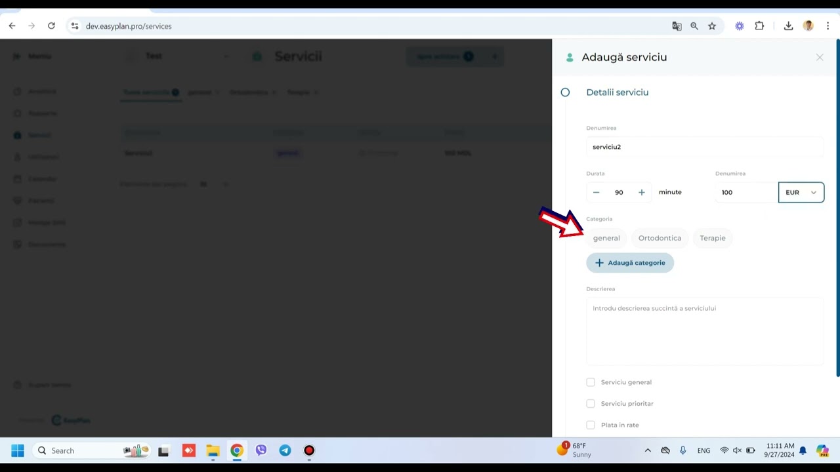Click the duration value 90
This screenshot has width=840, height=472.
[619, 192]
